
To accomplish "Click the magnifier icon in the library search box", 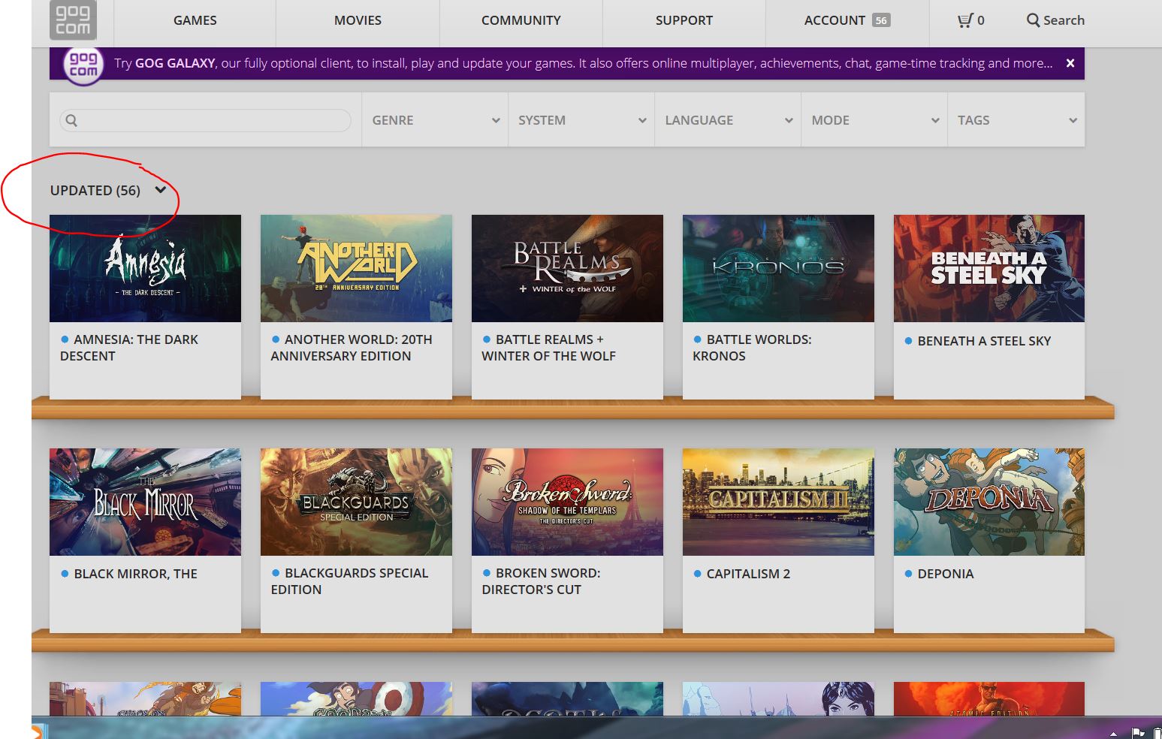I will pos(71,120).
